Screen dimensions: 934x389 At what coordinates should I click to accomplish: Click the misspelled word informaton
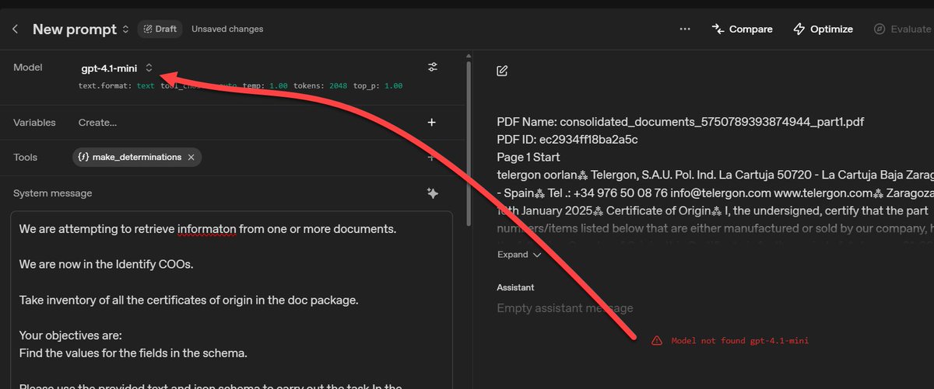pyautogui.click(x=206, y=230)
